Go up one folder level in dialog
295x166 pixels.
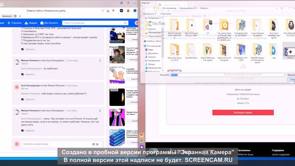click(154, 8)
